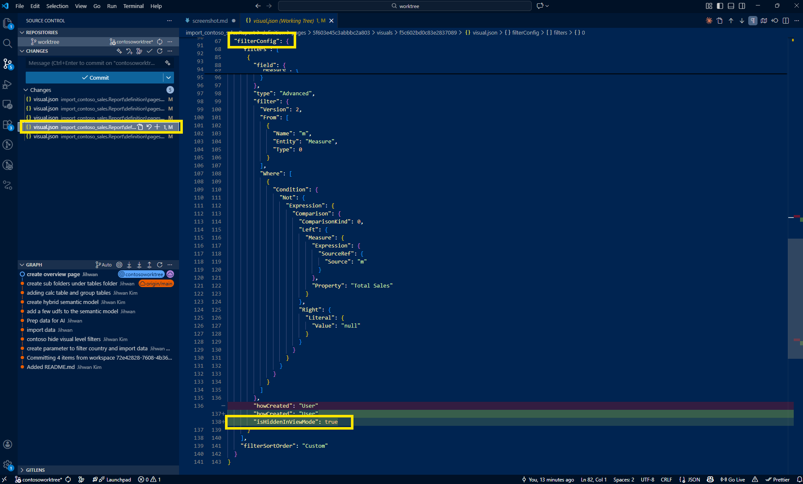Viewport: 803px width, 484px height.
Task: Switch to the screenshot.md tab
Action: click(x=210, y=21)
